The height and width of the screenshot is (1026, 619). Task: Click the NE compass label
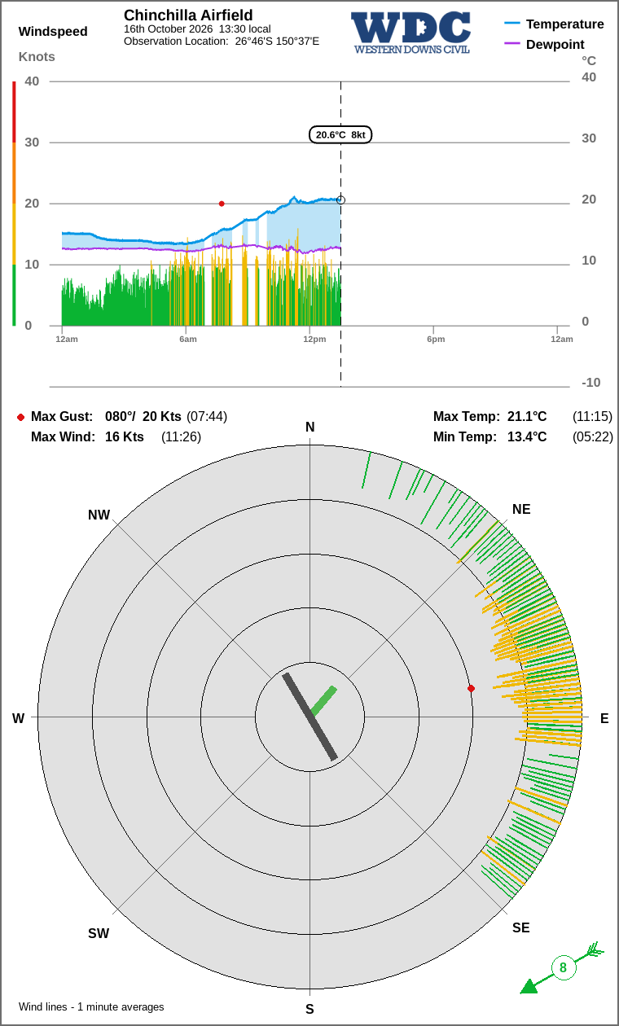(x=521, y=510)
